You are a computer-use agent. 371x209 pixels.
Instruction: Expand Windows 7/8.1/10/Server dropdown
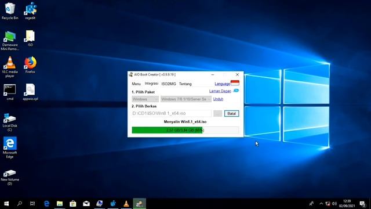coord(186,99)
